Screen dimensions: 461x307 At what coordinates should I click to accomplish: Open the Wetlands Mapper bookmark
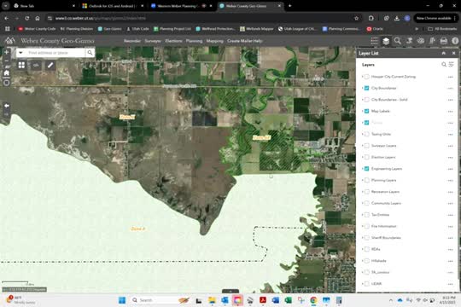point(257,29)
